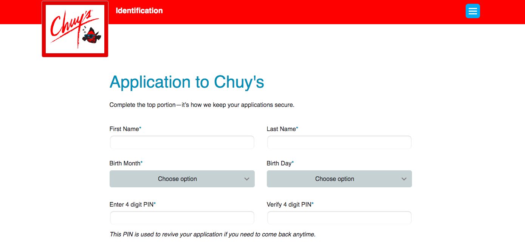Click the Birth Day chevron arrow
Image resolution: width=525 pixels, height=247 pixels.
coord(404,179)
